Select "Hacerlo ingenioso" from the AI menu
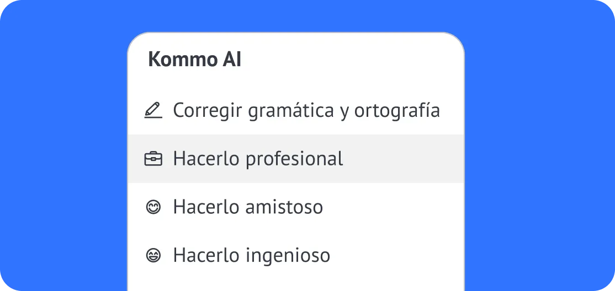This screenshot has width=615, height=291. [251, 256]
